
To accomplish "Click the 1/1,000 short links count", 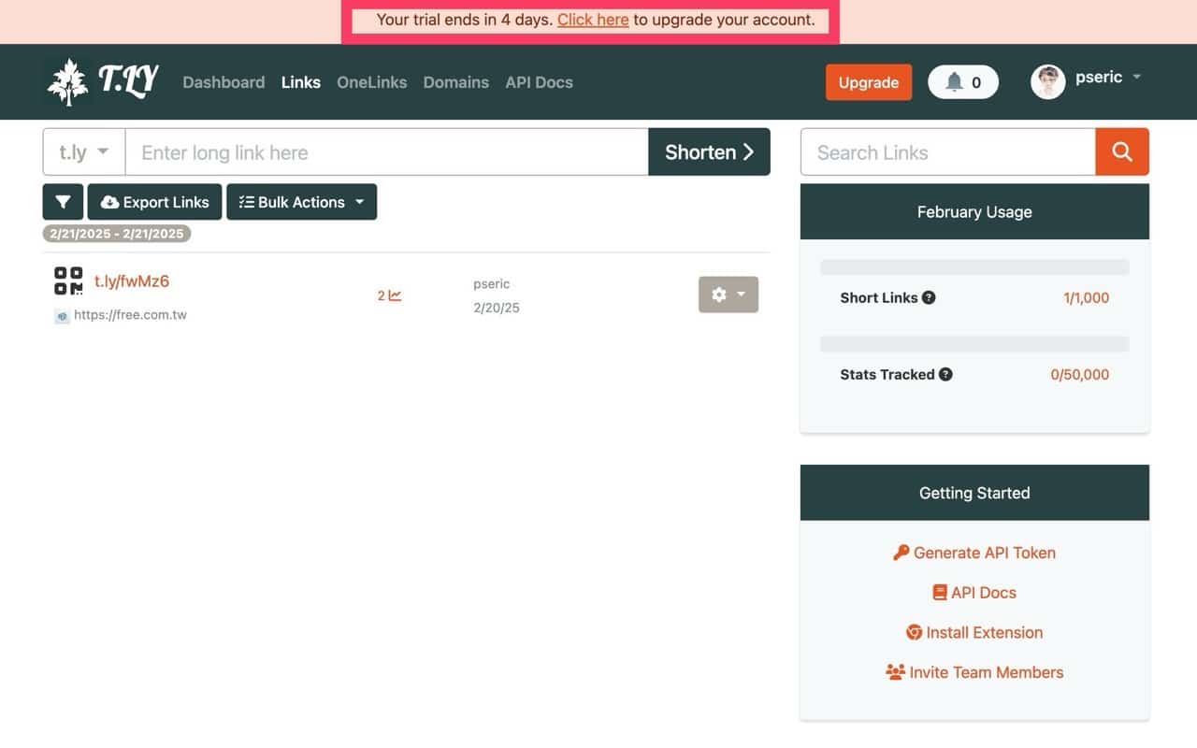I will tap(1086, 297).
